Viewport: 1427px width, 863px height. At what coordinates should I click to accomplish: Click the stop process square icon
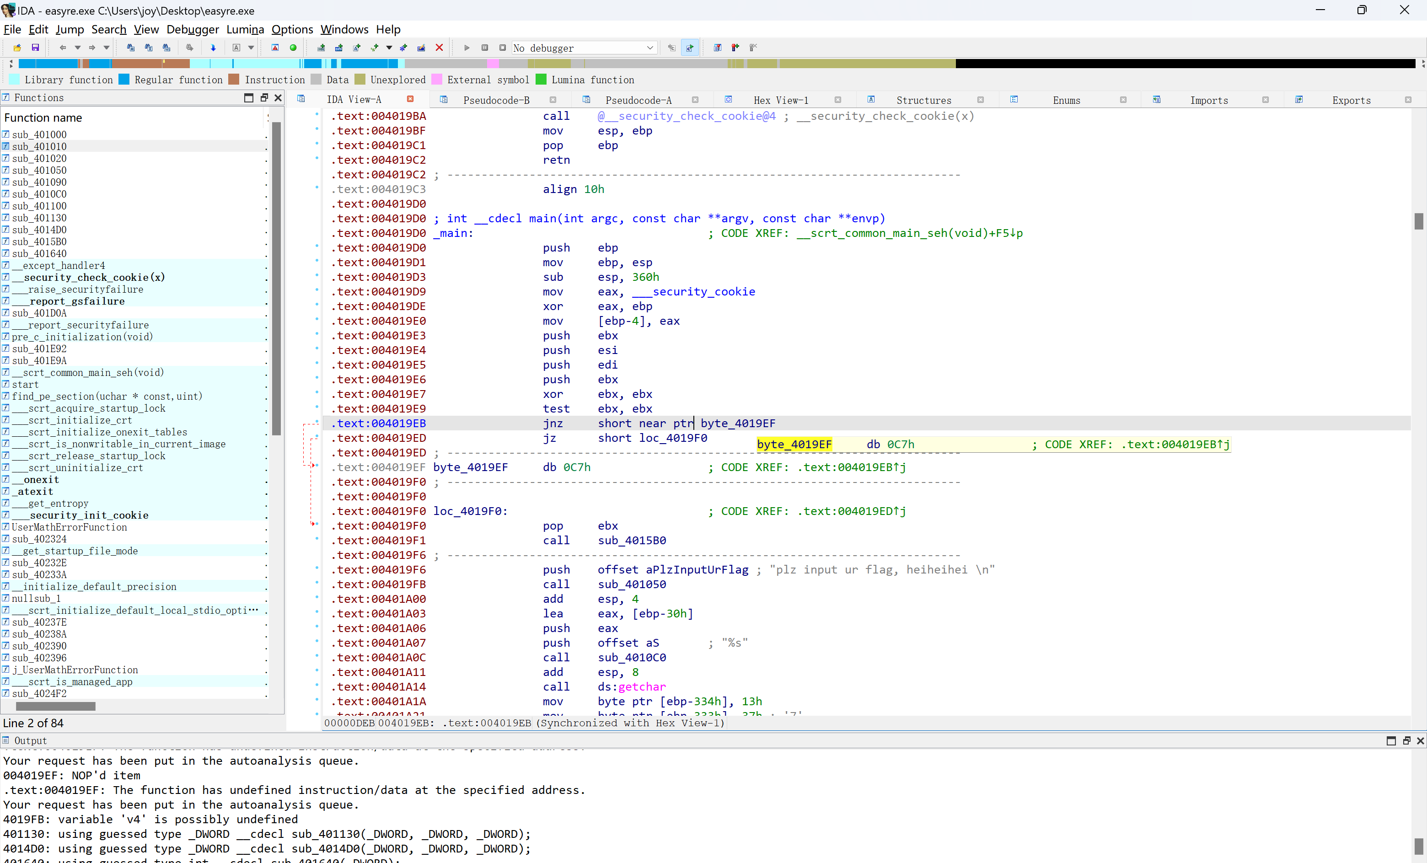pyautogui.click(x=503, y=48)
